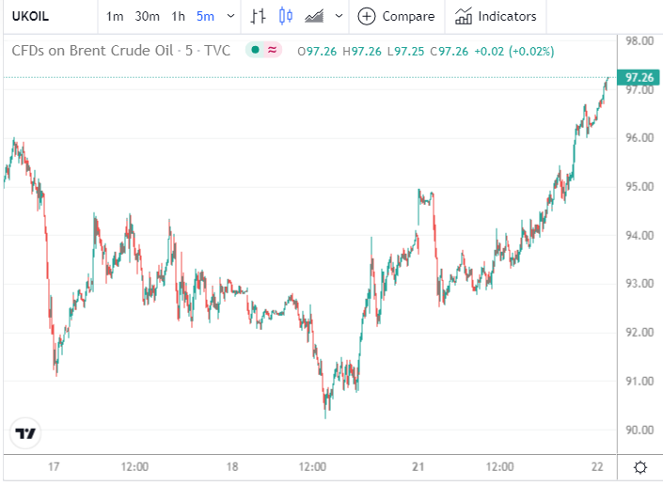Click the Compare symbol button
Screen dimensions: 663x486
396,17
